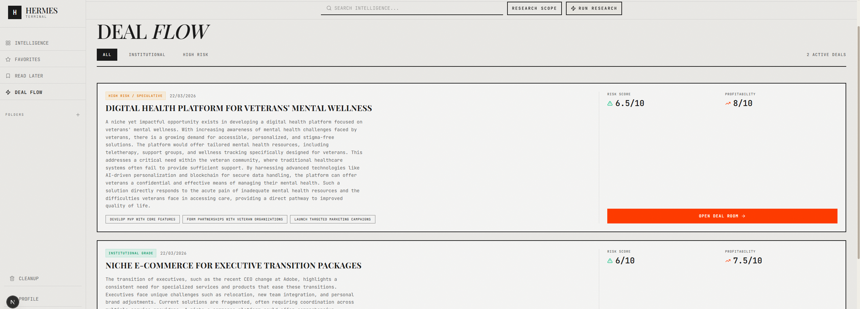Open the Intelligence section via its grid icon

point(8,43)
